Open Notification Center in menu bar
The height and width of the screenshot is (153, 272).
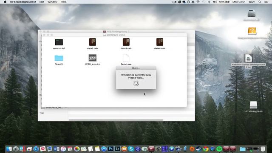tap(266, 2)
